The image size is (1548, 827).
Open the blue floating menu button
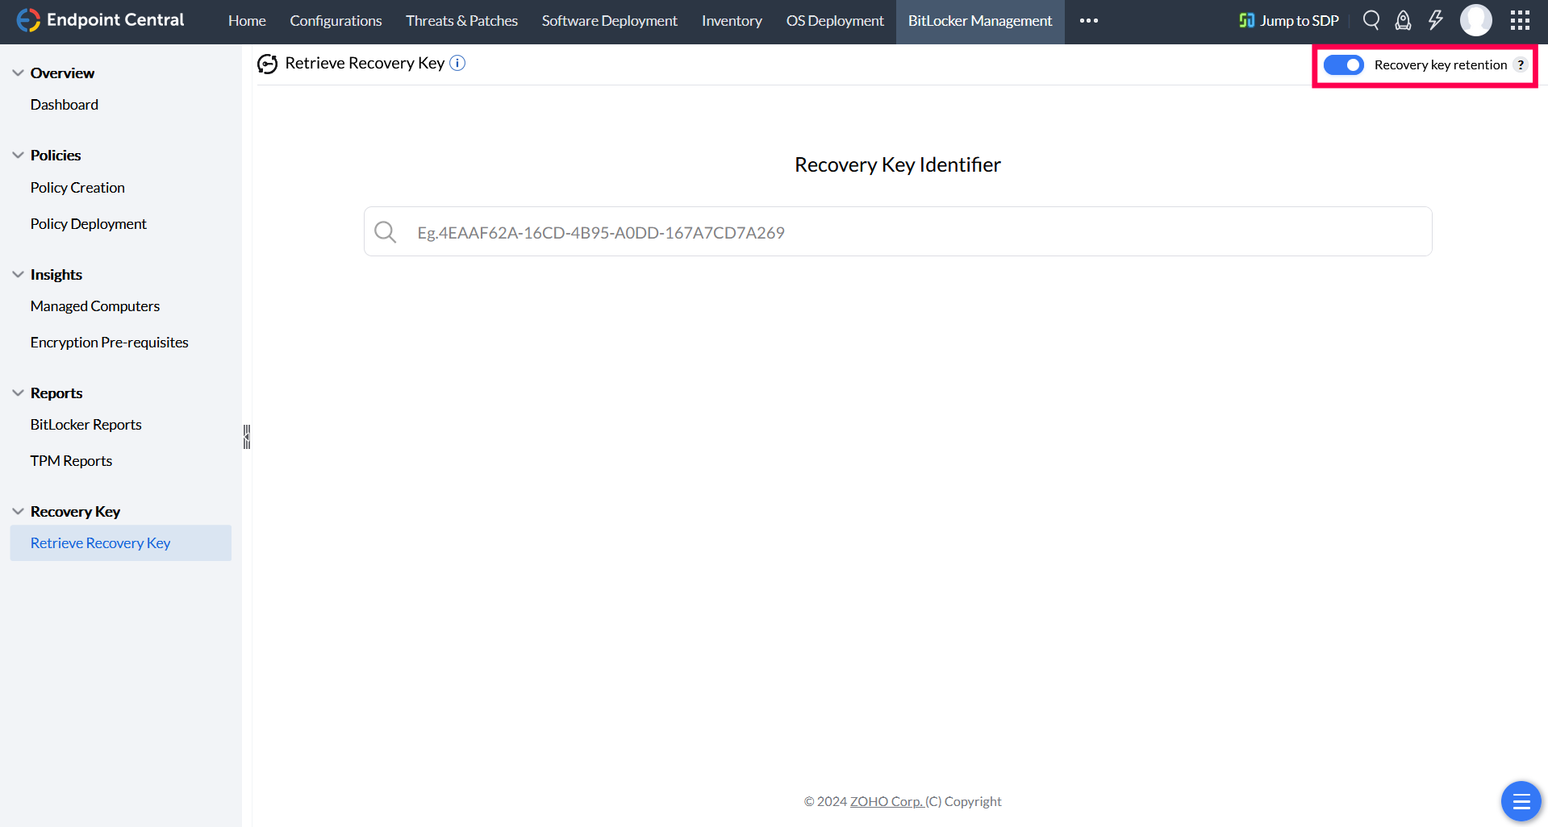1521,801
